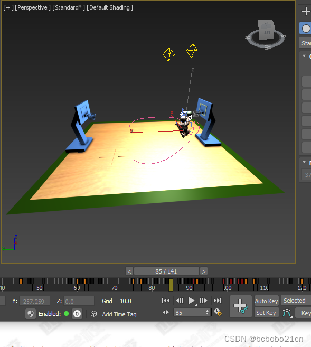The width and height of the screenshot is (311, 347).
Task: Click the orange keyframe near frame 60
Action: click(77, 281)
